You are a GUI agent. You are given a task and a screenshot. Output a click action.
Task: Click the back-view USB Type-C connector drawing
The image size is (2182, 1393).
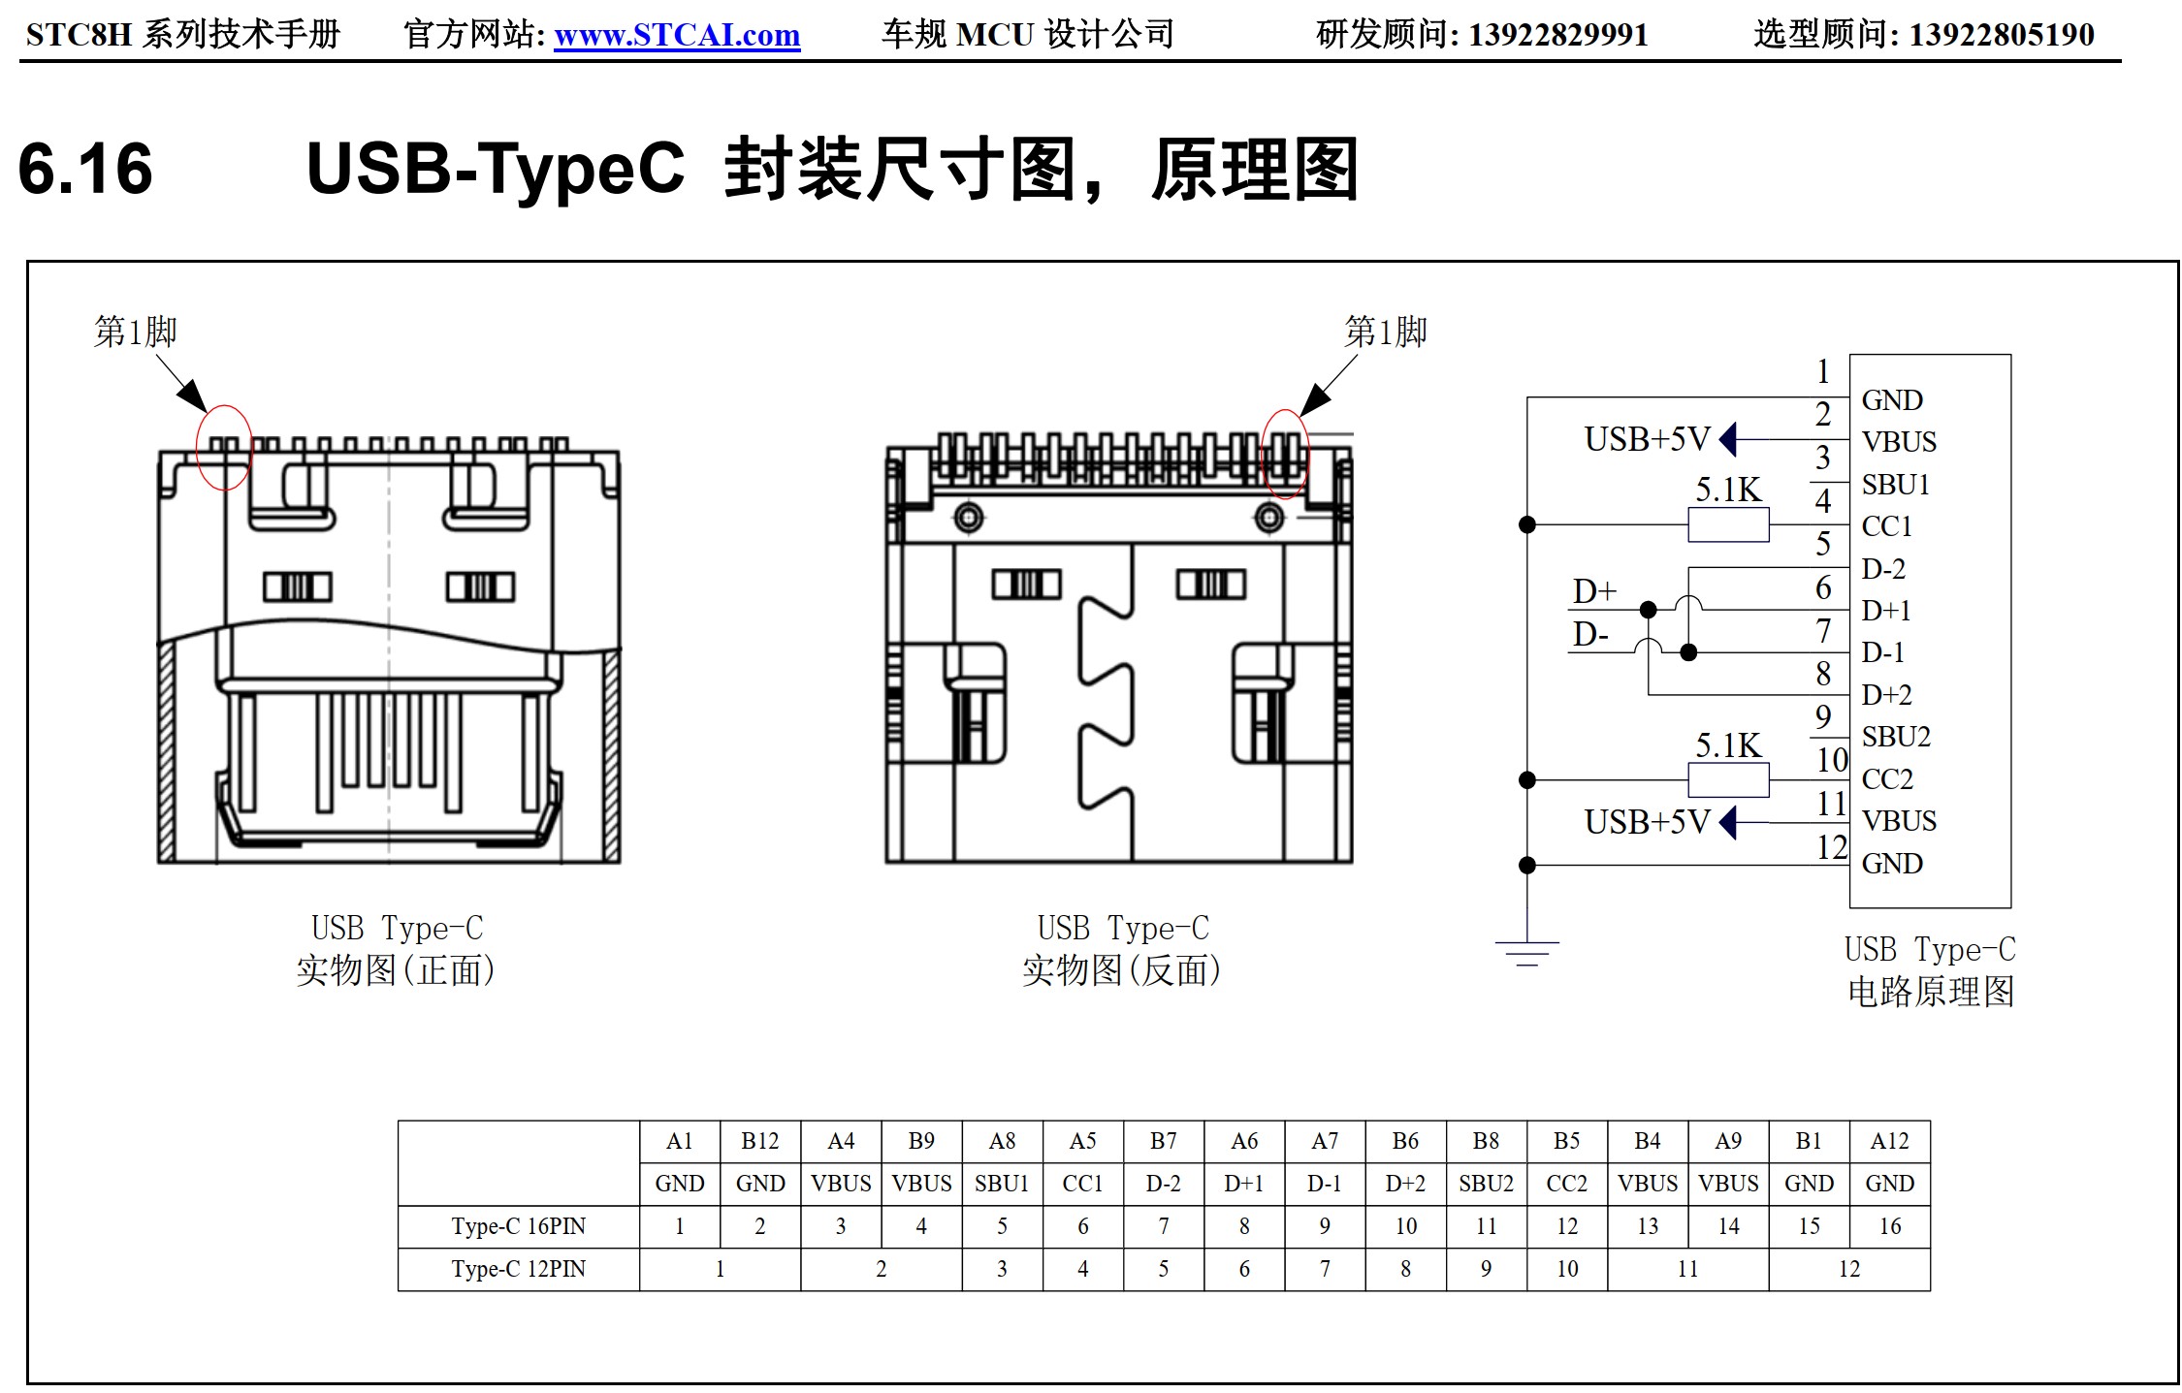click(x=1119, y=648)
